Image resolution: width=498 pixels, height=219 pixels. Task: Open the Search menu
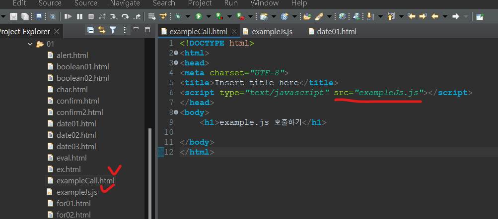tap(164, 3)
